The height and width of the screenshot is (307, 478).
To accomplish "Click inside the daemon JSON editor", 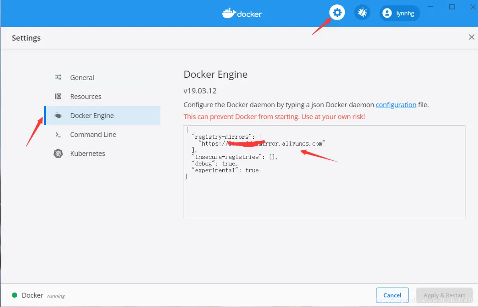I will (324, 171).
